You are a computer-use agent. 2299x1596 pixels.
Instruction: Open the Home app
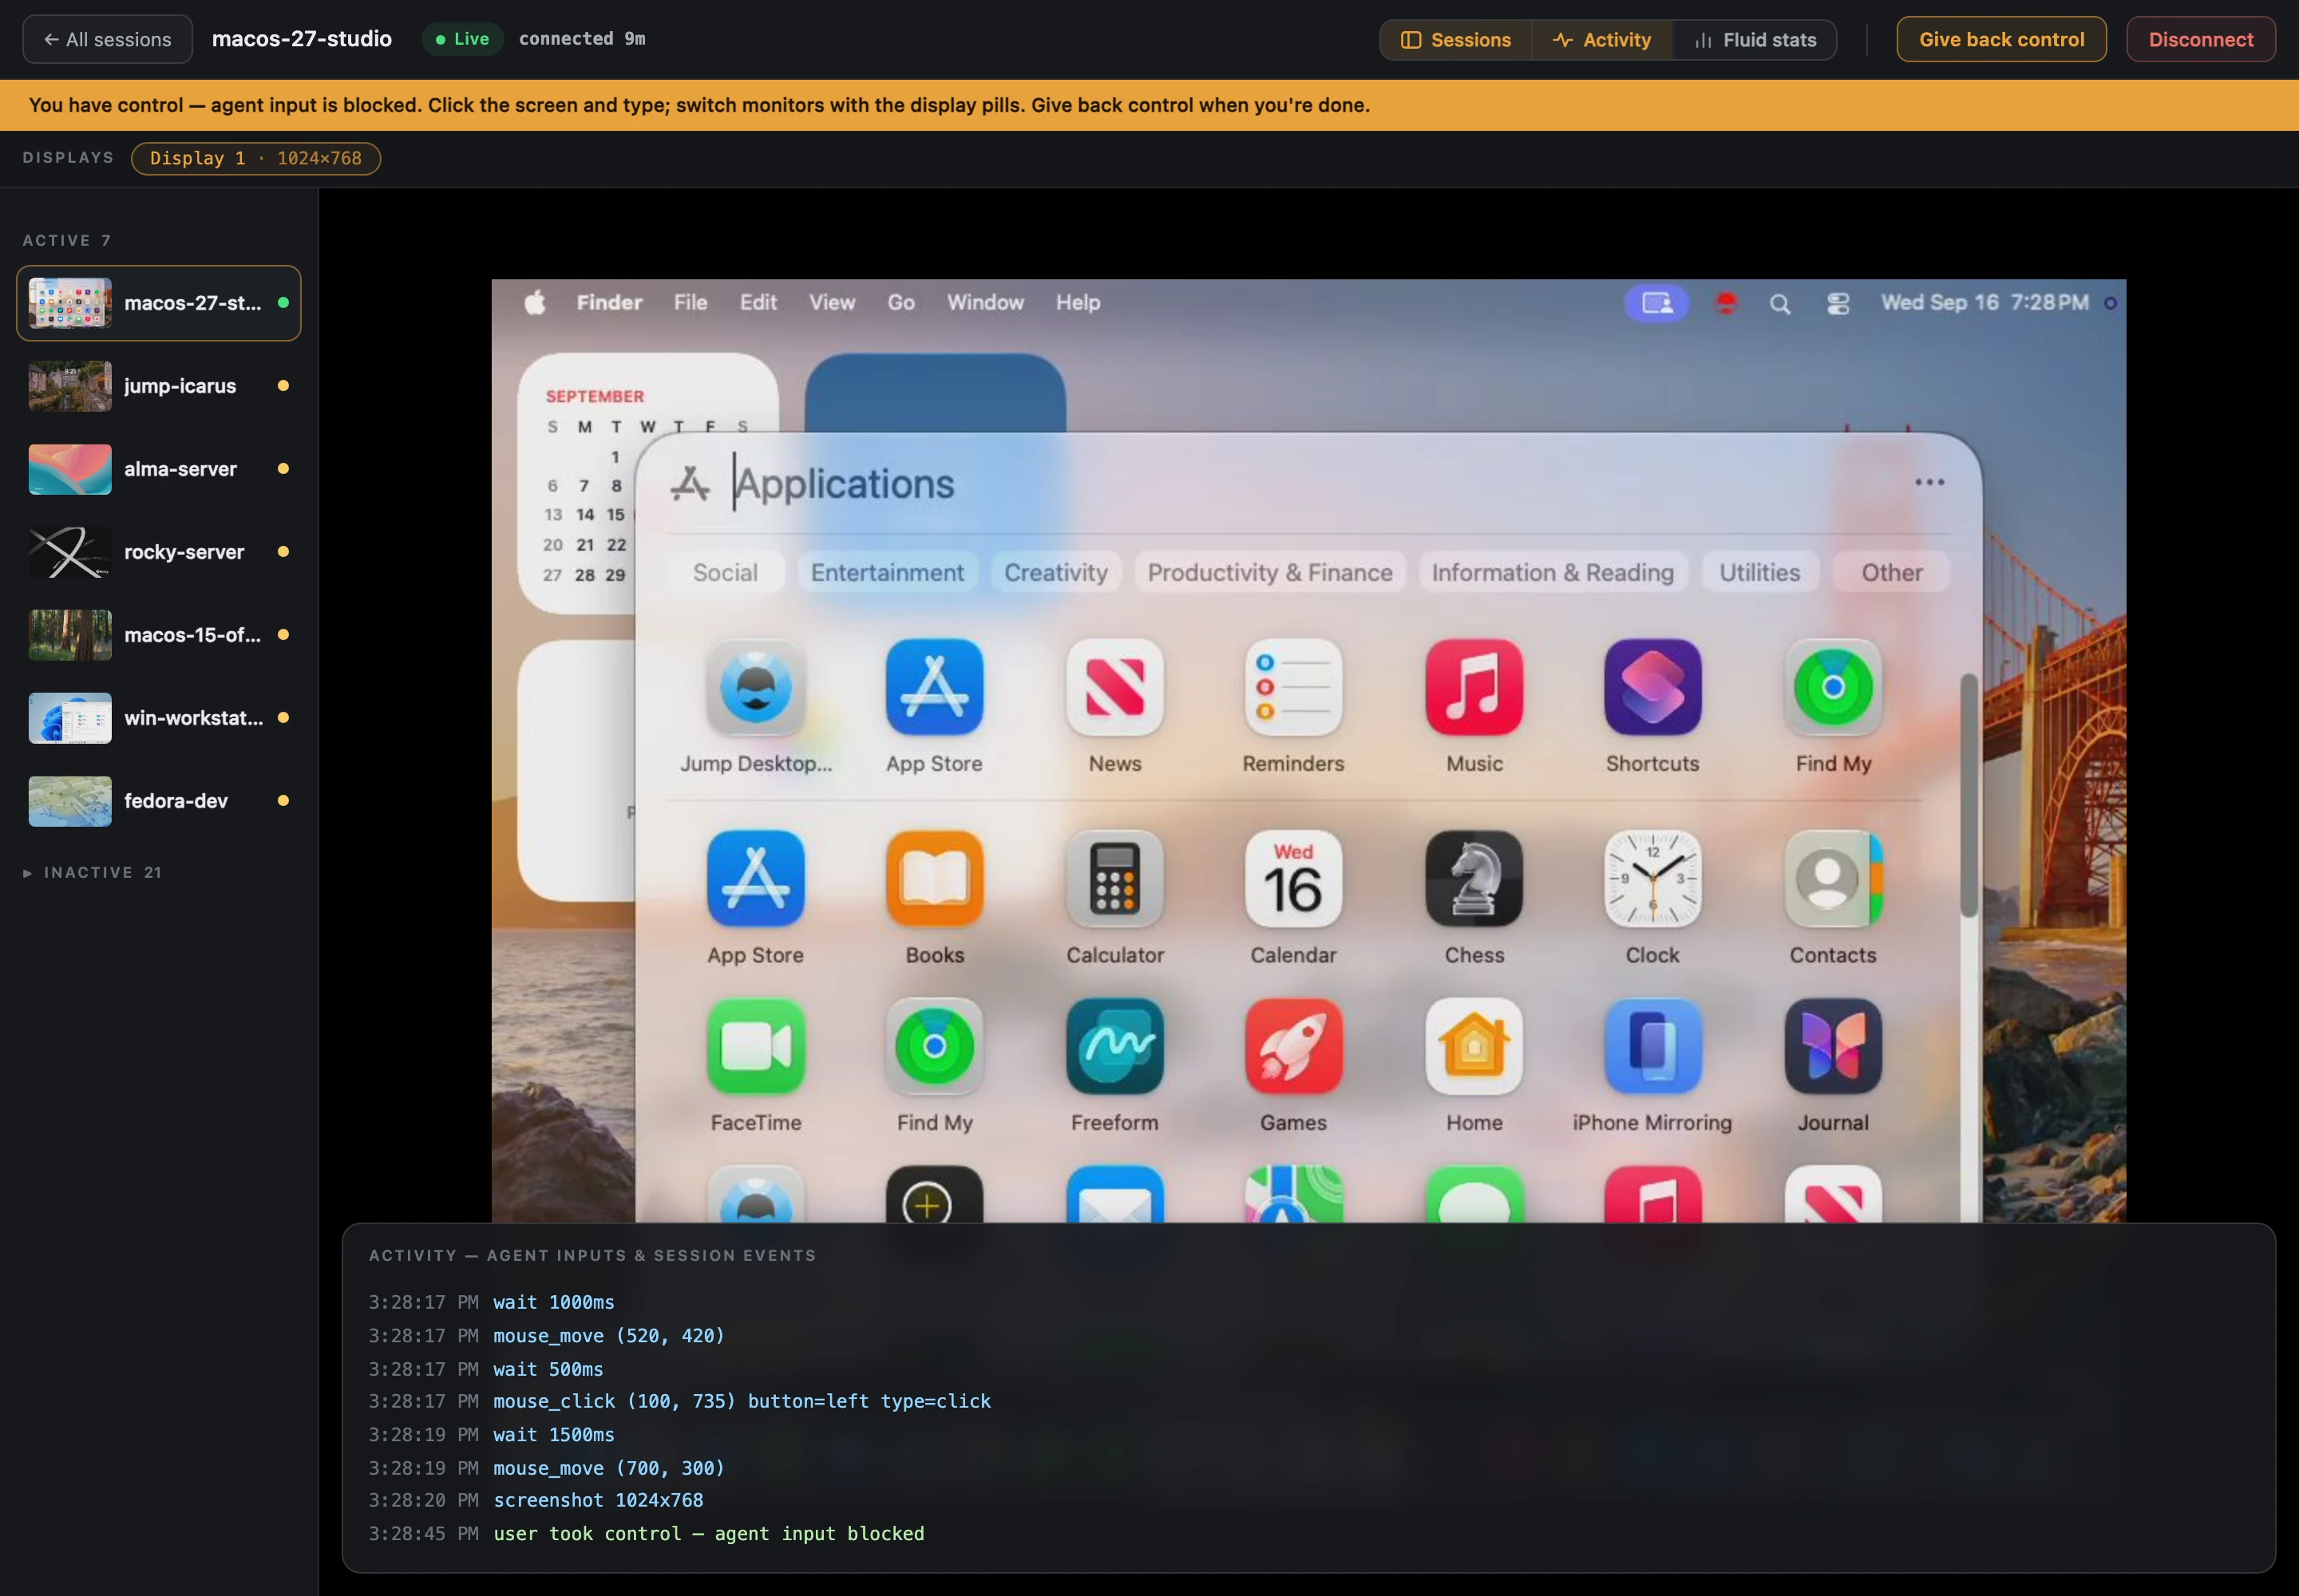pyautogui.click(x=1474, y=1047)
